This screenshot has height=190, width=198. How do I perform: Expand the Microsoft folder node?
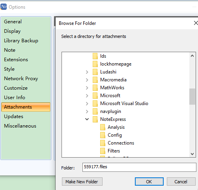click(x=87, y=96)
